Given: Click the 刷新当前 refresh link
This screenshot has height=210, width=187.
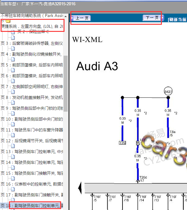Looking at the screenshot, I should pos(177,19).
